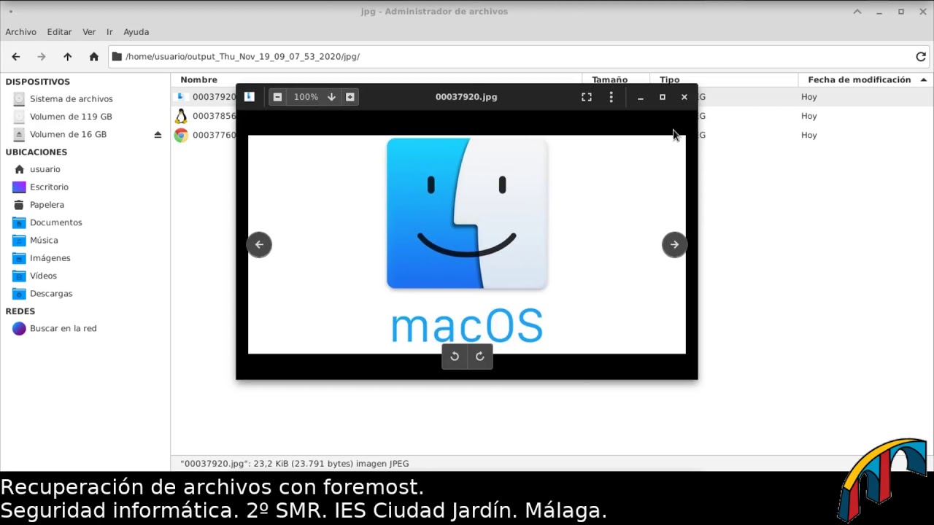The image size is (934, 525).
Task: Select Volumen de 119 GB
Action: pos(71,117)
